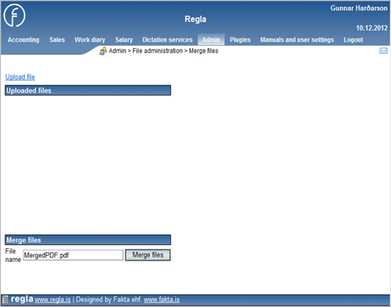391x307 pixels.
Task: Focus the File name input field
Action: (x=73, y=255)
